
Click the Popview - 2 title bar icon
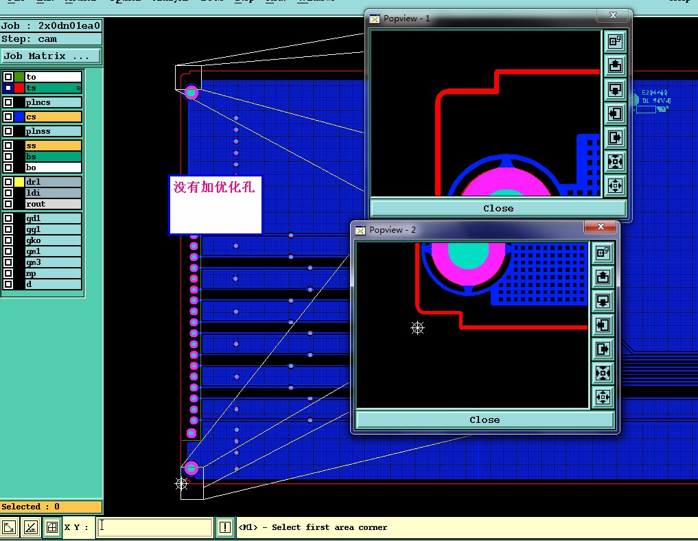[x=360, y=230]
